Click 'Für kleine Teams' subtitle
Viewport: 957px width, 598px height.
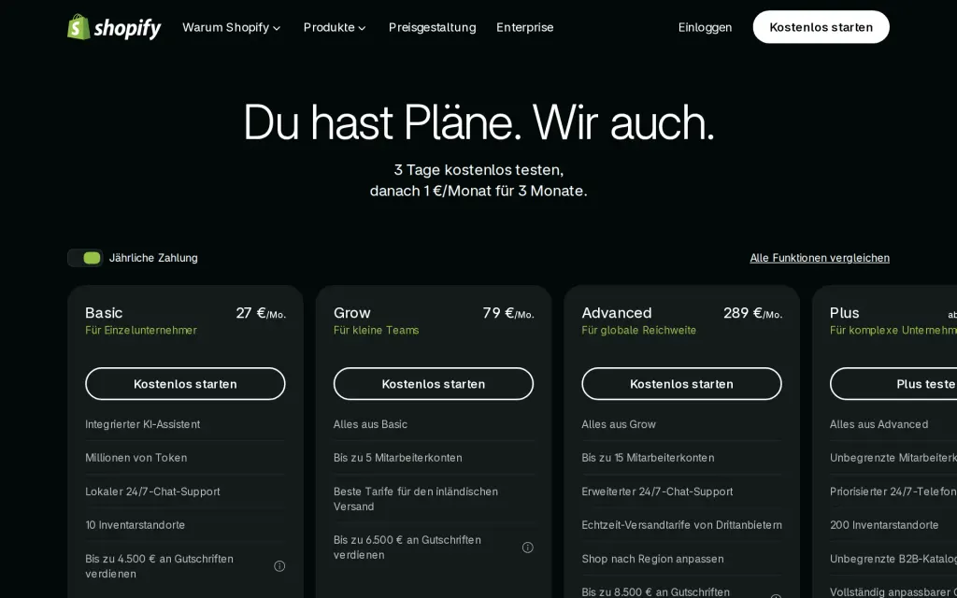click(x=376, y=330)
